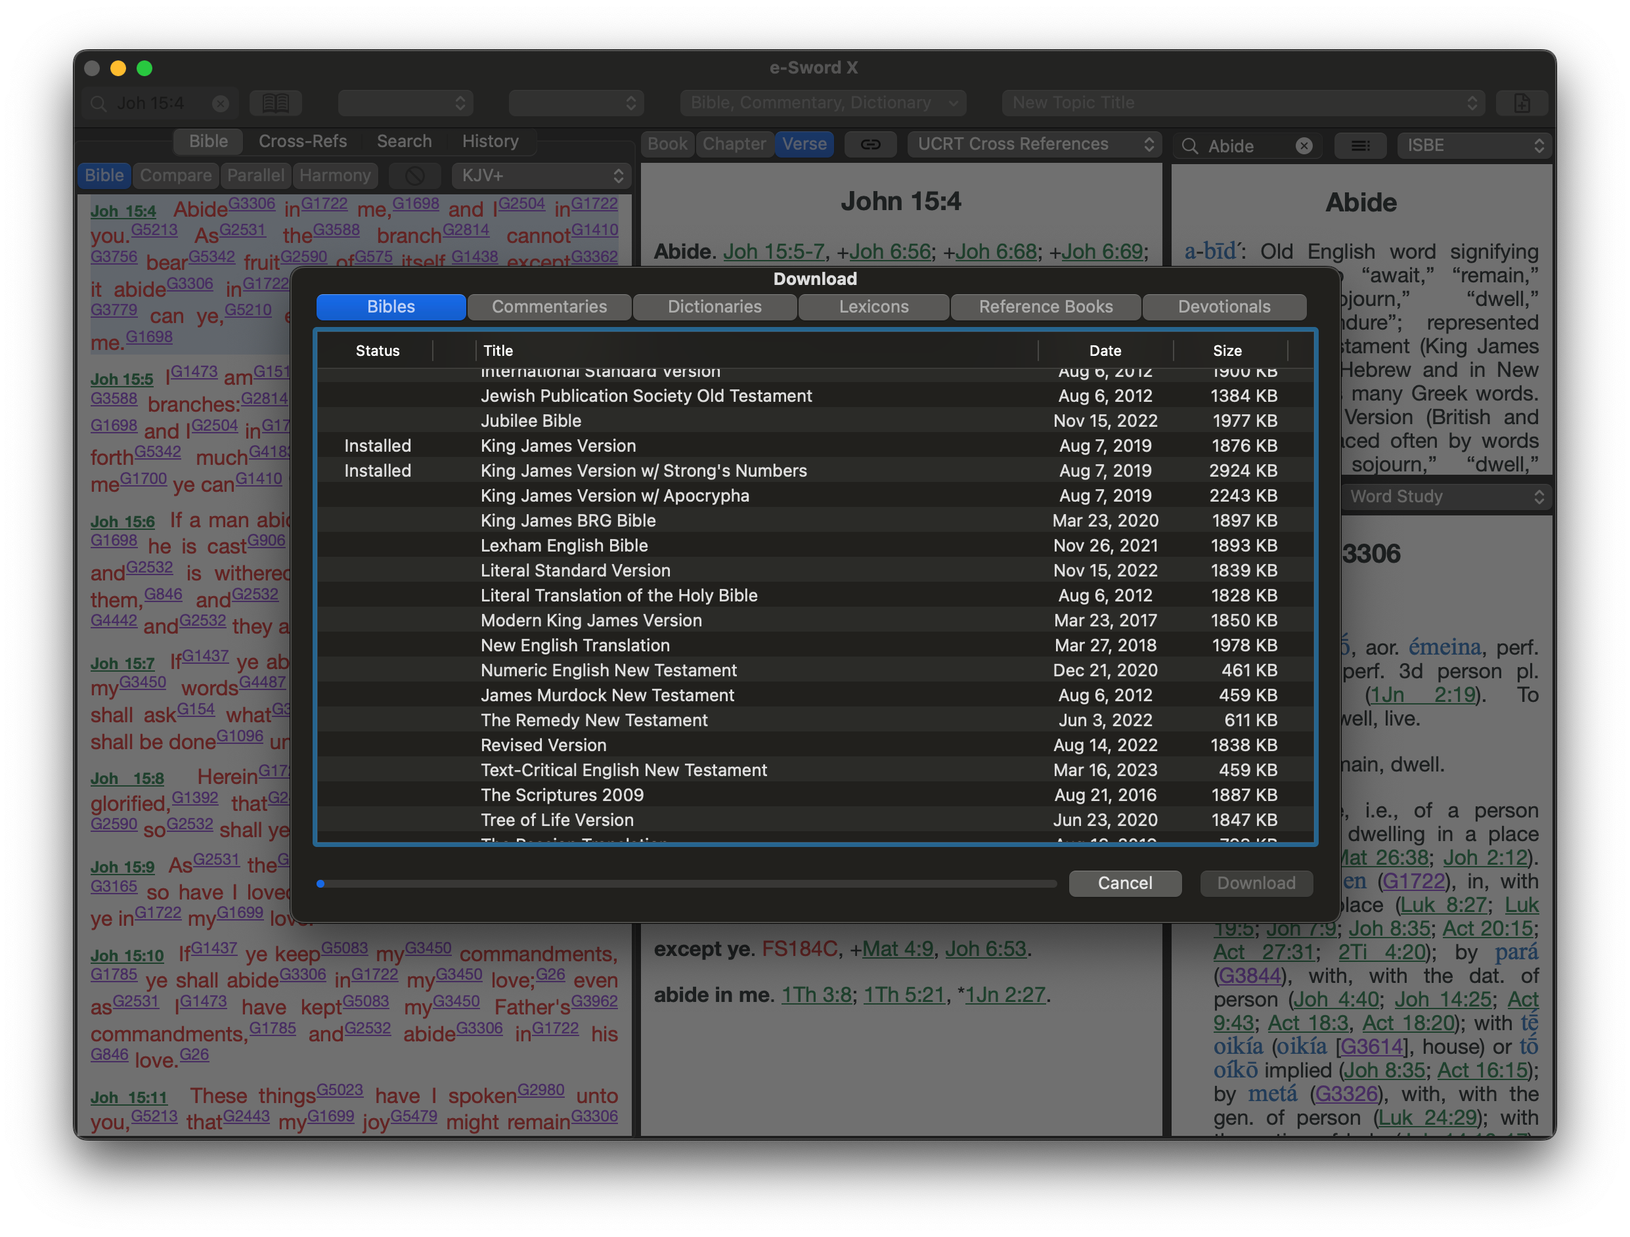This screenshot has height=1237, width=1630.
Task: Click the prohibited circle icon near KJV+
Action: pos(415,176)
